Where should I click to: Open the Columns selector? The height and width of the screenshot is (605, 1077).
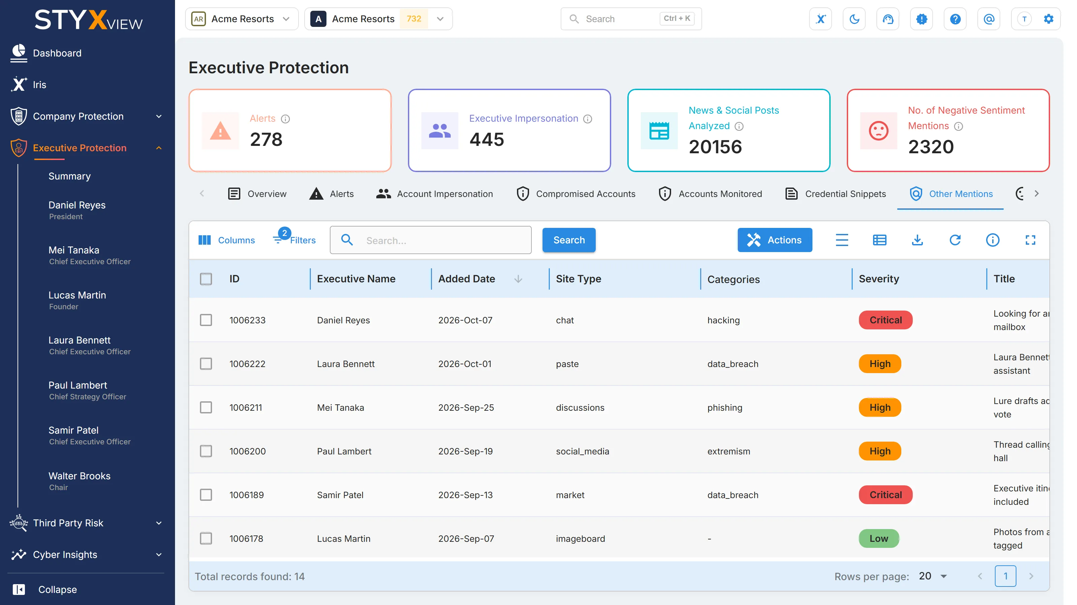pos(226,240)
